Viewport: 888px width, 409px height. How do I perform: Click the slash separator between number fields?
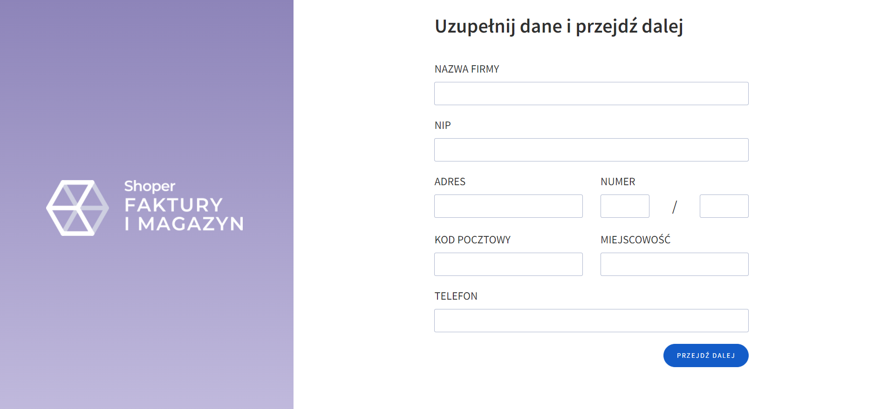[674, 207]
